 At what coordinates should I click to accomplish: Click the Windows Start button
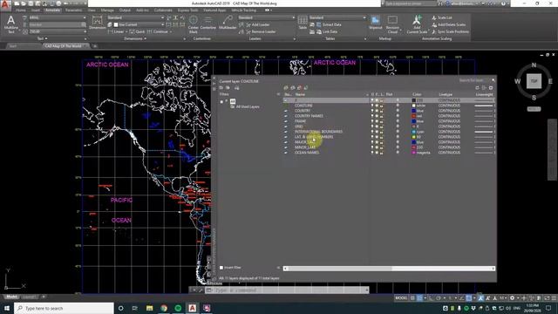[7, 308]
